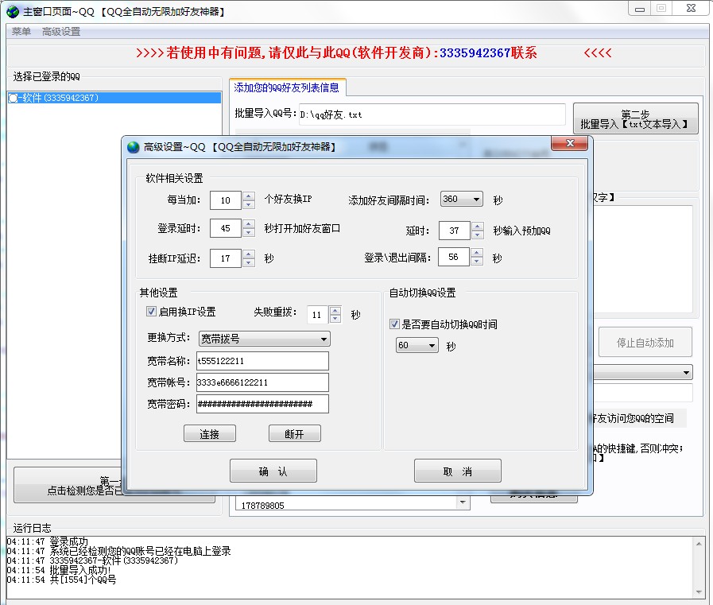Click log line 共[1554]个QQ号
Screen dimensions: 713x605
click(61, 580)
